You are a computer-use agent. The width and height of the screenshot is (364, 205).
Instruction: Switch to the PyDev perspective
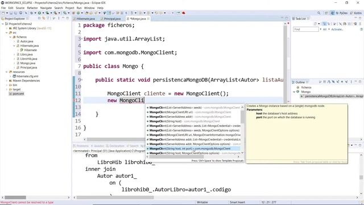click(x=342, y=13)
